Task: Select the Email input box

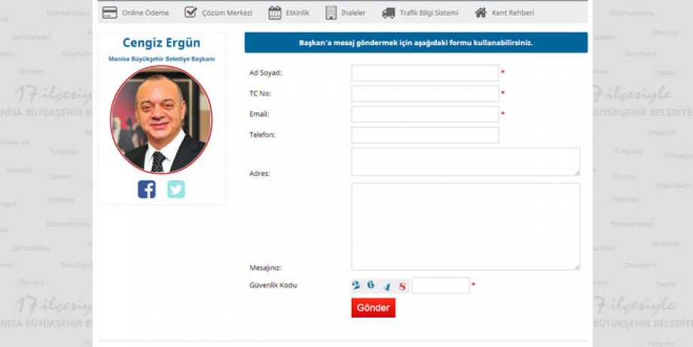Action: coord(425,114)
